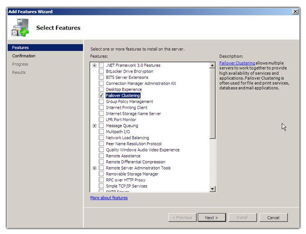This screenshot has width=306, height=234.
Task: Click the features list scroll down arrow
Action: 212,189
